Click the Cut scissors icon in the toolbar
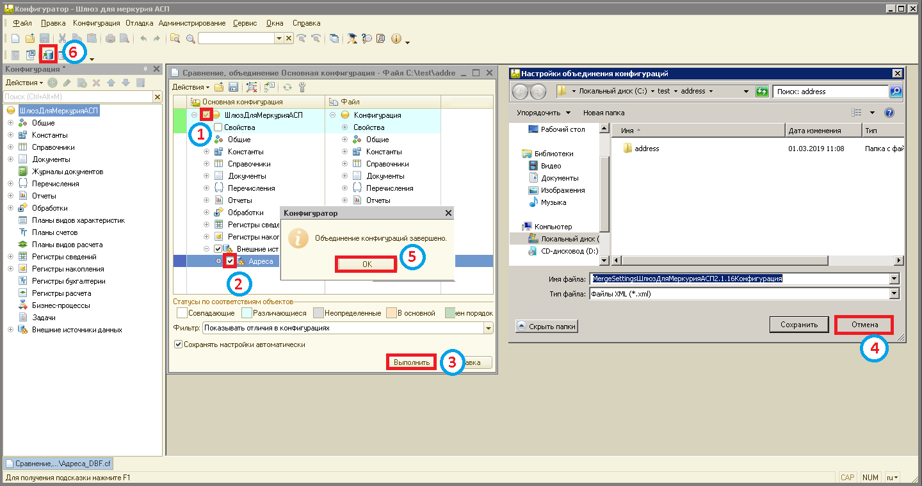The image size is (922, 486). (63, 38)
